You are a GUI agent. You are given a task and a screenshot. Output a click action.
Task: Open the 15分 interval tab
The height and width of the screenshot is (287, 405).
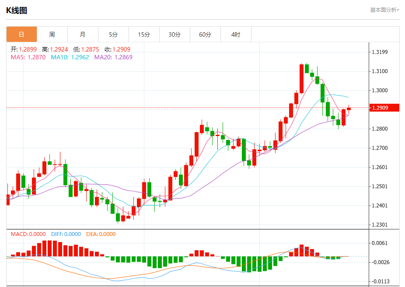point(144,34)
